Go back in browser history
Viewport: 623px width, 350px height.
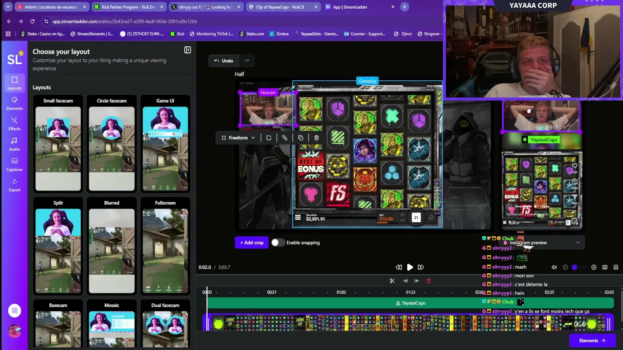pyautogui.click(x=9, y=21)
